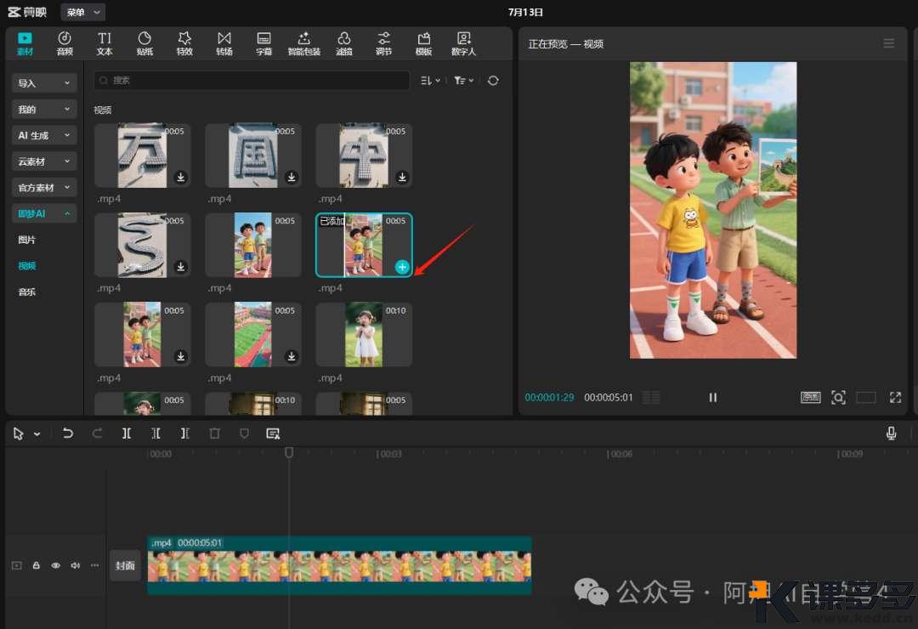Select 音乐 in the sidebar list
The width and height of the screenshot is (918, 629).
pyautogui.click(x=27, y=292)
